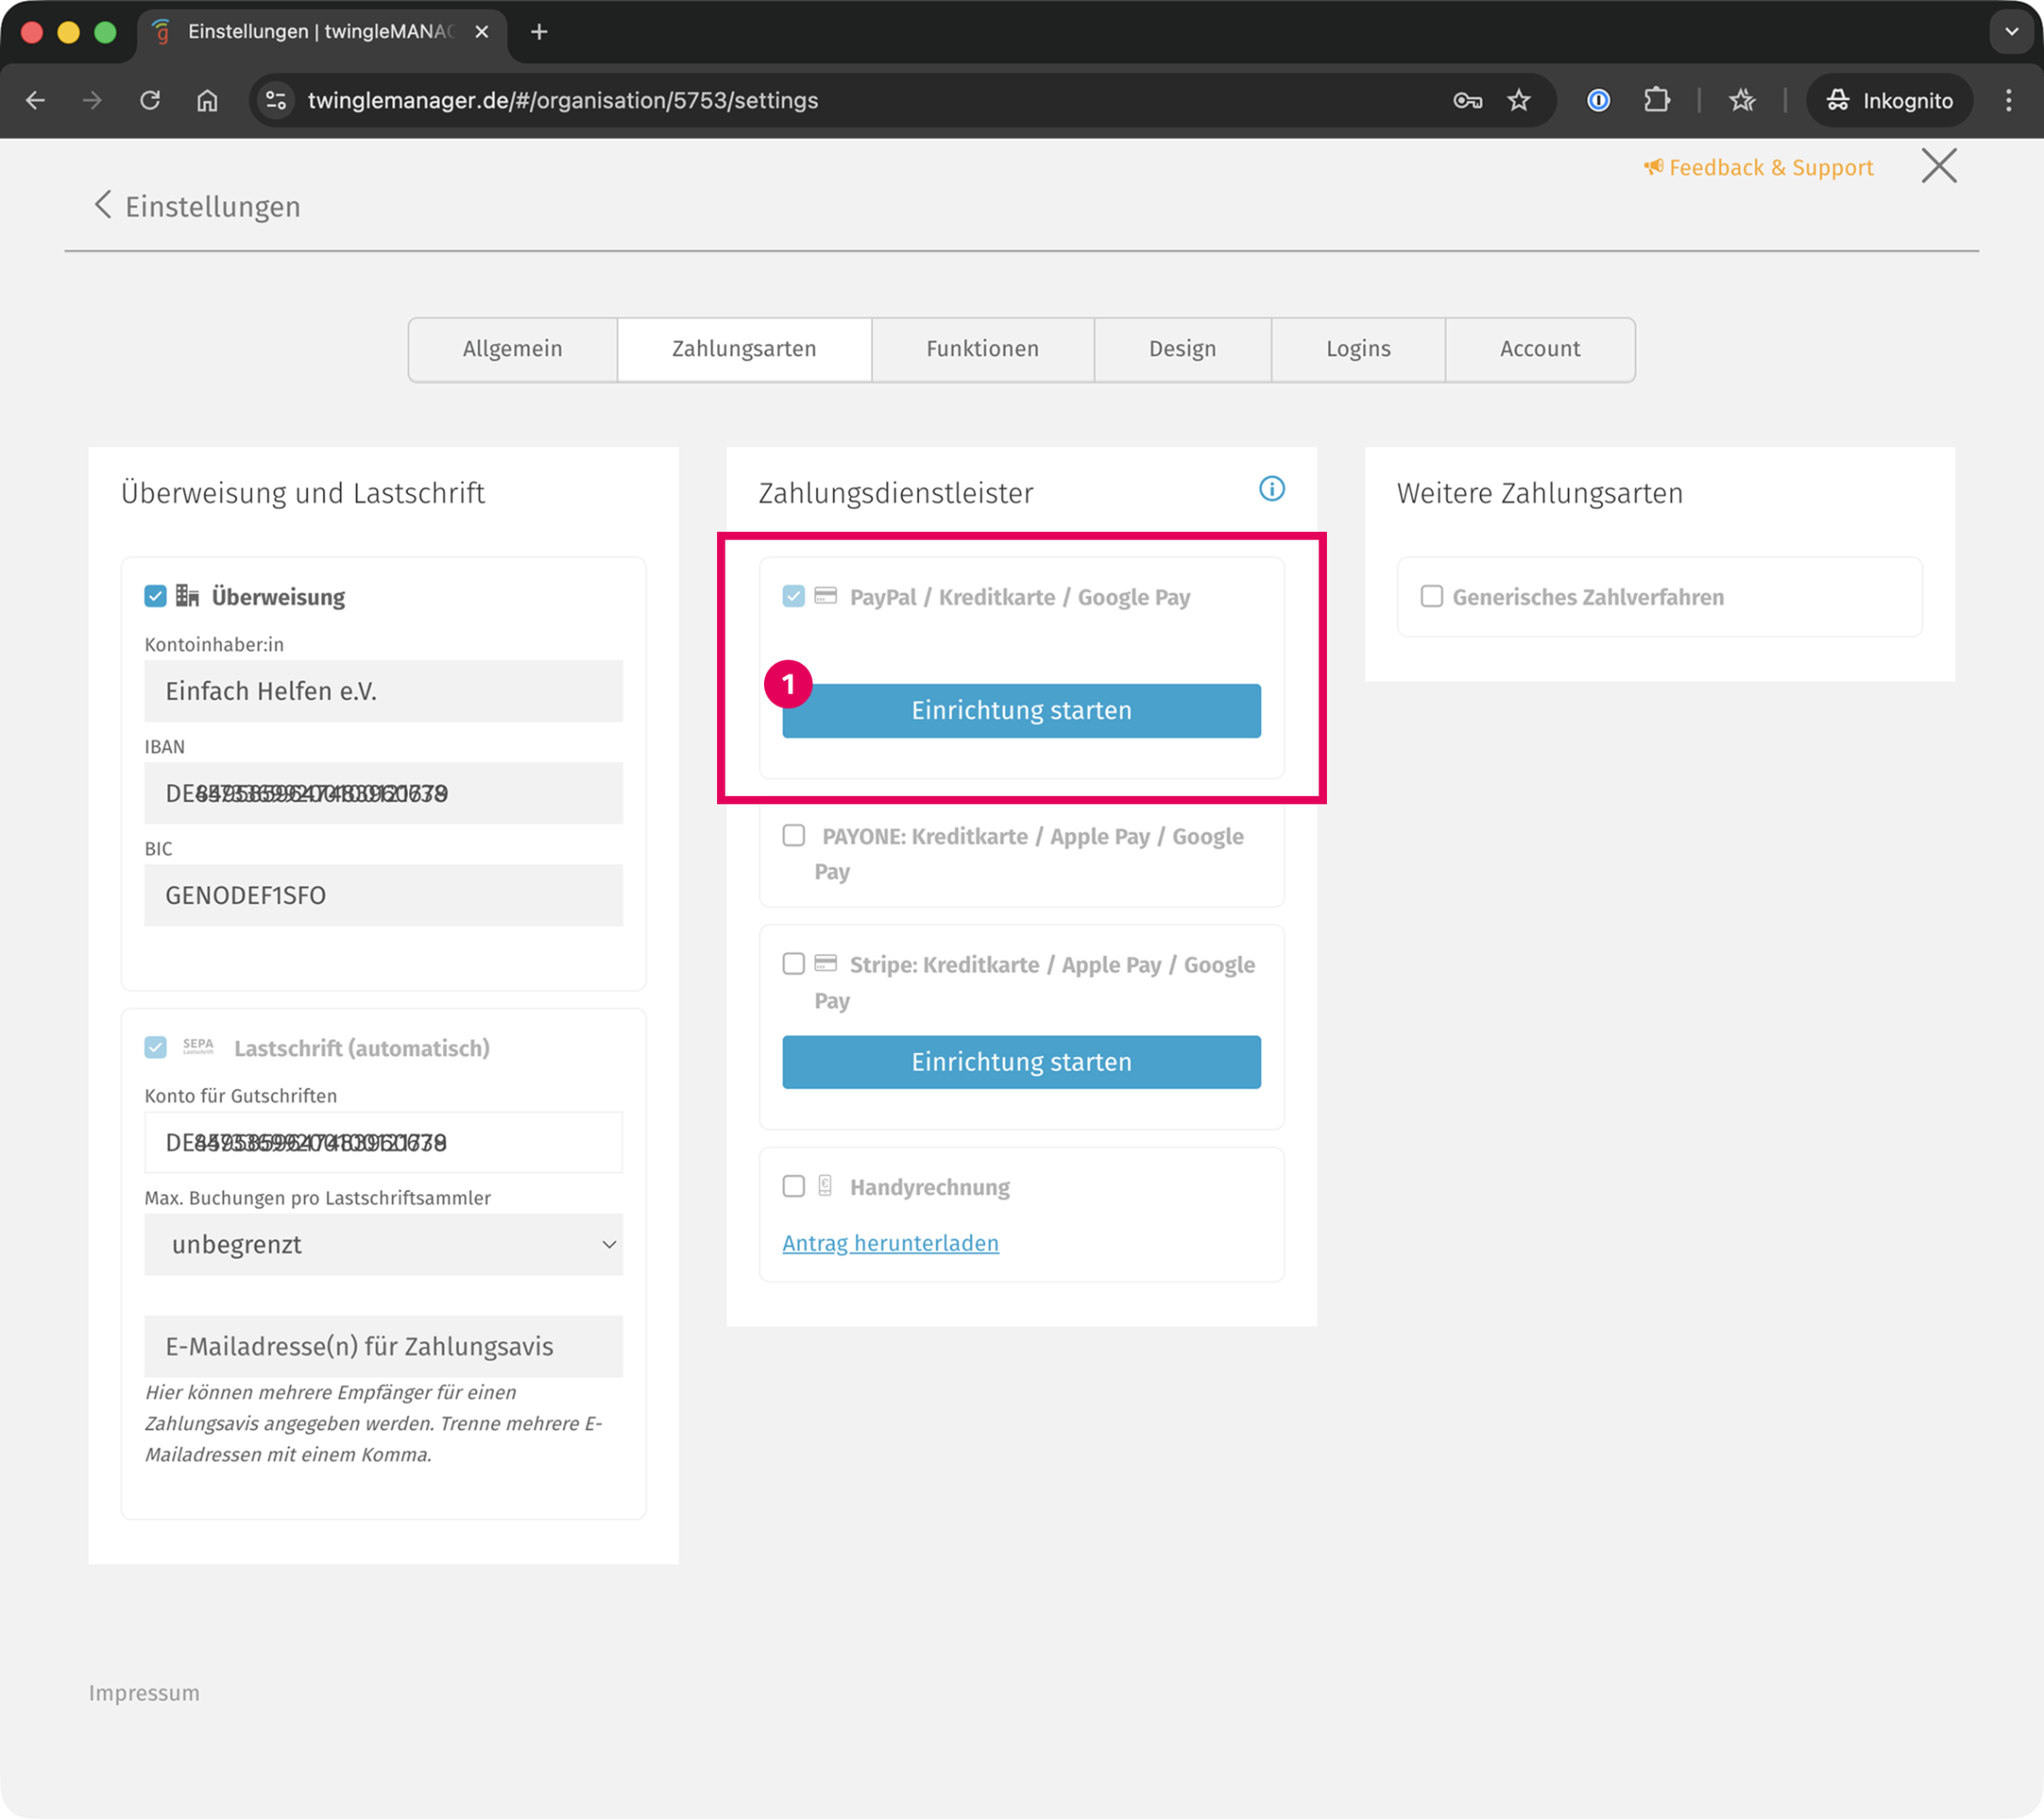The width and height of the screenshot is (2044, 1819).
Task: Open the Chrome three-dot menu
Action: [2007, 100]
